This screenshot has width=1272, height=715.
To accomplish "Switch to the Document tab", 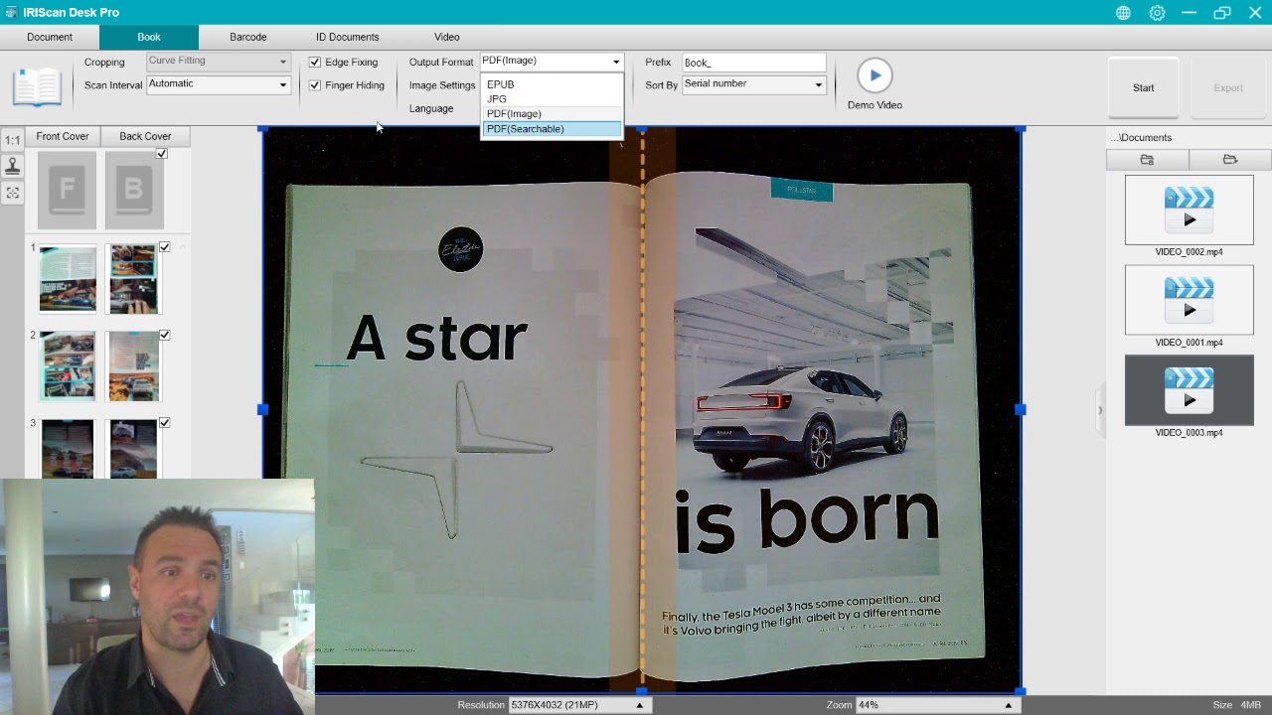I will pos(50,37).
